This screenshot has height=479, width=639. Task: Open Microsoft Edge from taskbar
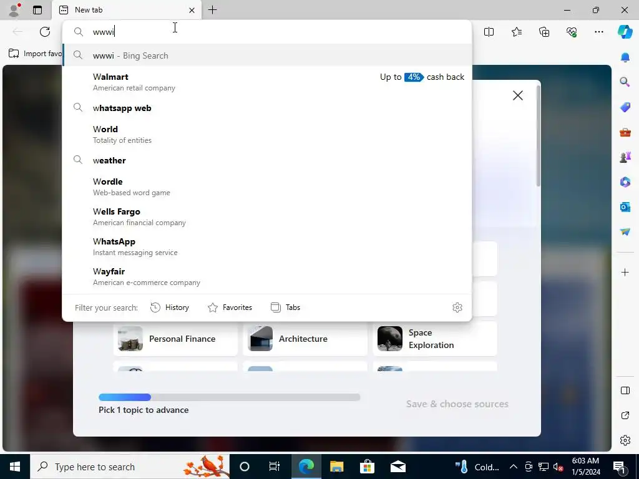[306, 467]
